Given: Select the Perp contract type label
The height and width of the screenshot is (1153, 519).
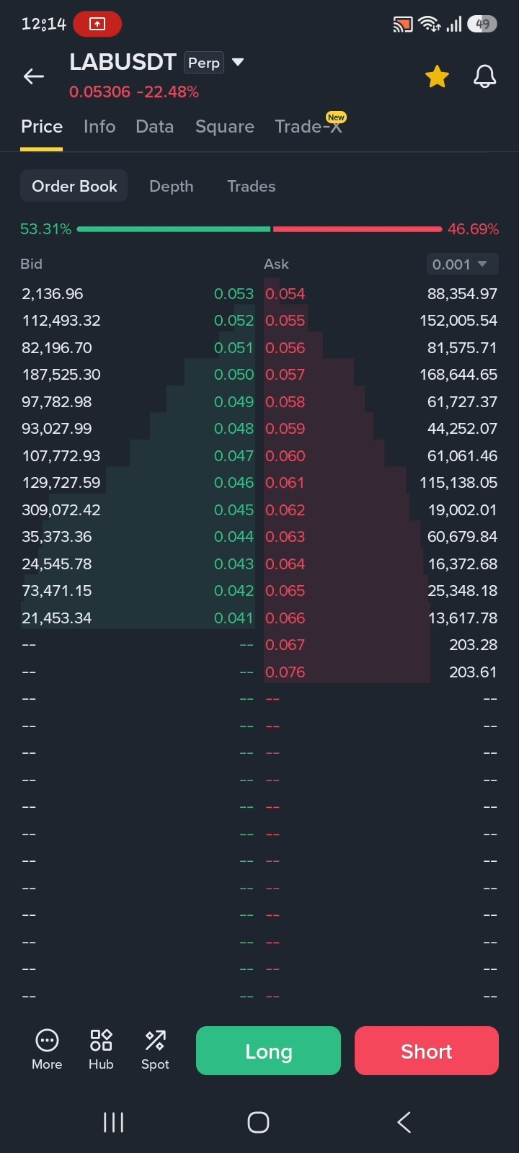Looking at the screenshot, I should pos(204,63).
